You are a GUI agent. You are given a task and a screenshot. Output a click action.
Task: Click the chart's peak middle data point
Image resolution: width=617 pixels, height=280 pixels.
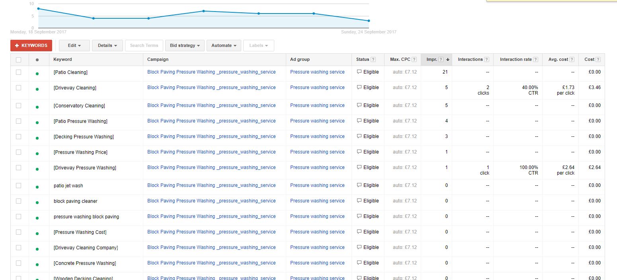(203, 11)
